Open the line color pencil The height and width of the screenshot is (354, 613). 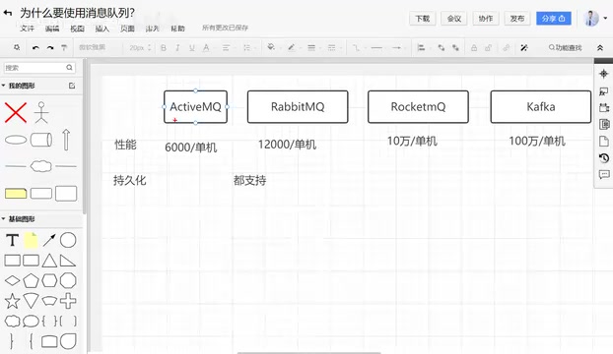point(292,47)
